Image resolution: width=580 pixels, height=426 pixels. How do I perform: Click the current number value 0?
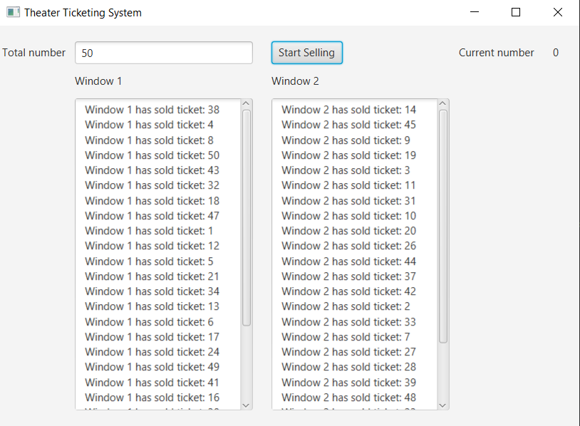tap(556, 53)
